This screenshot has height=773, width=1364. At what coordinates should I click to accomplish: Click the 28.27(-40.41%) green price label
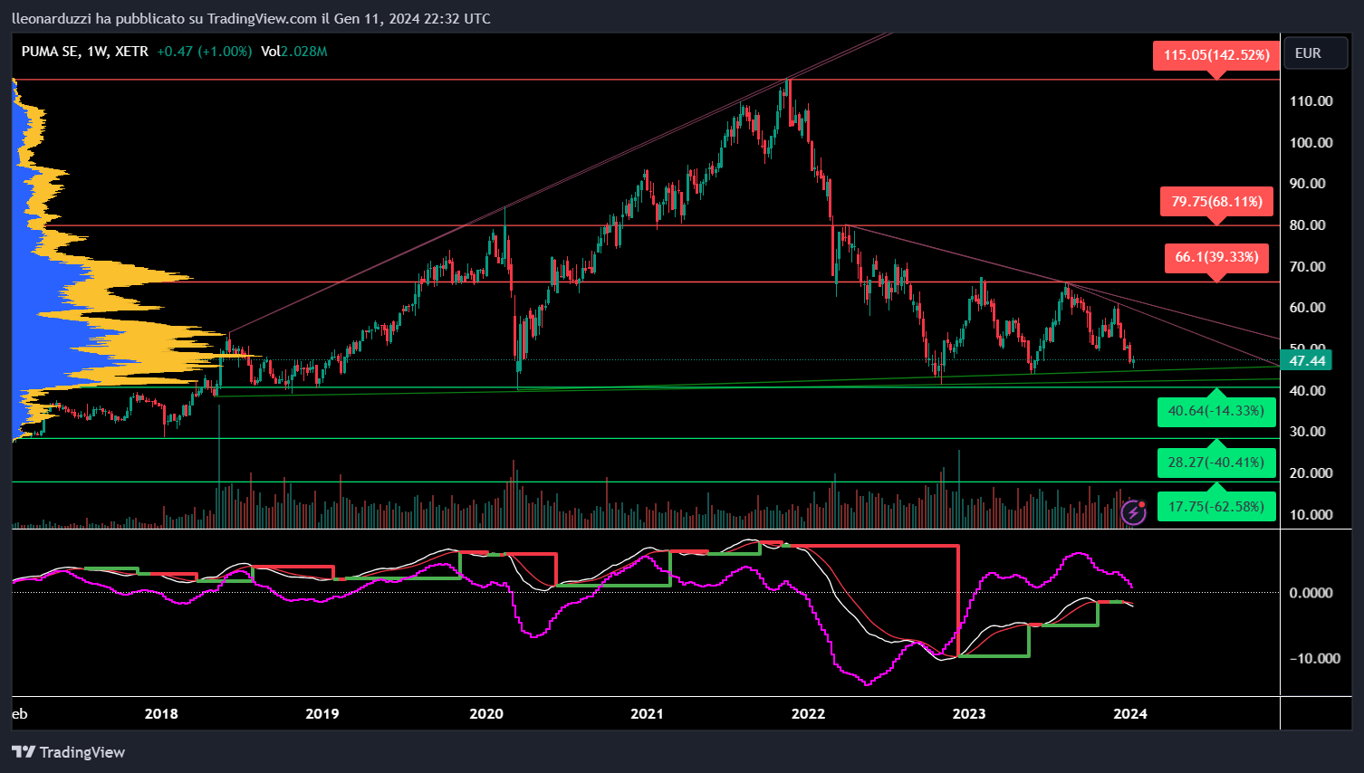[1216, 463]
